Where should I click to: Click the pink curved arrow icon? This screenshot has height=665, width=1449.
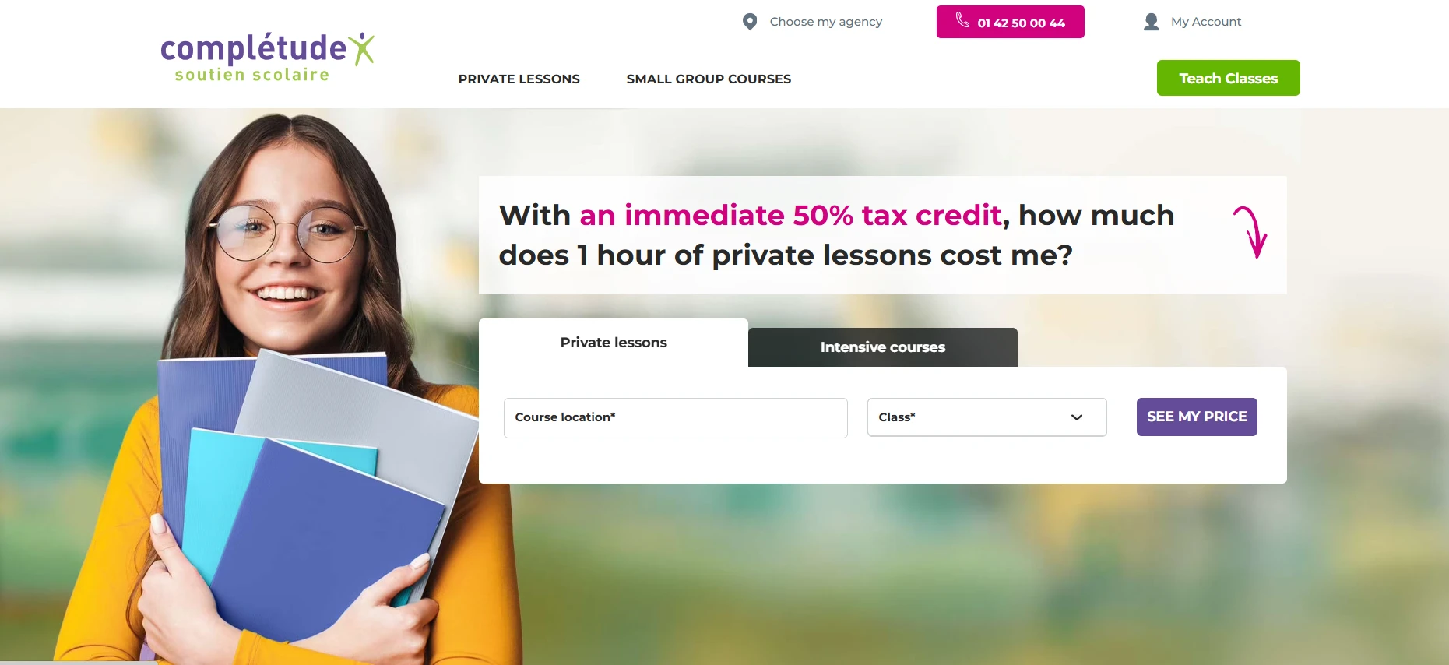click(x=1251, y=231)
